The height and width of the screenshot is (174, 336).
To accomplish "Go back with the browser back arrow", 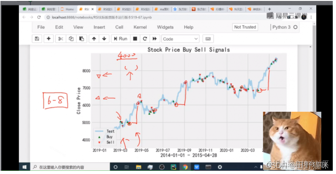I will pyautogui.click(x=24, y=17).
